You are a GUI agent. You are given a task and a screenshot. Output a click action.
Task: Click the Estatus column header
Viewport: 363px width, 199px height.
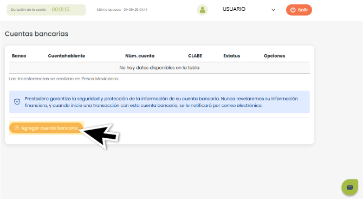[x=232, y=56]
